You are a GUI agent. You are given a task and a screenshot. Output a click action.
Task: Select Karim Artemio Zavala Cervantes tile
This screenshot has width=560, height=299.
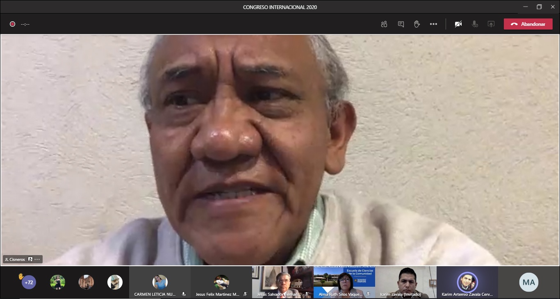click(x=467, y=282)
